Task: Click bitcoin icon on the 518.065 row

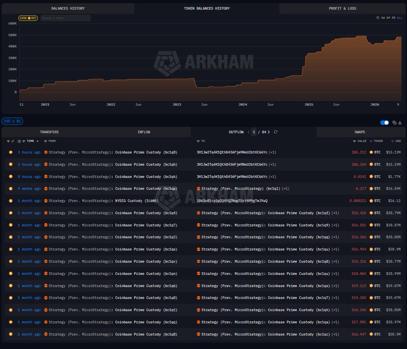Action: pyautogui.click(x=11, y=274)
